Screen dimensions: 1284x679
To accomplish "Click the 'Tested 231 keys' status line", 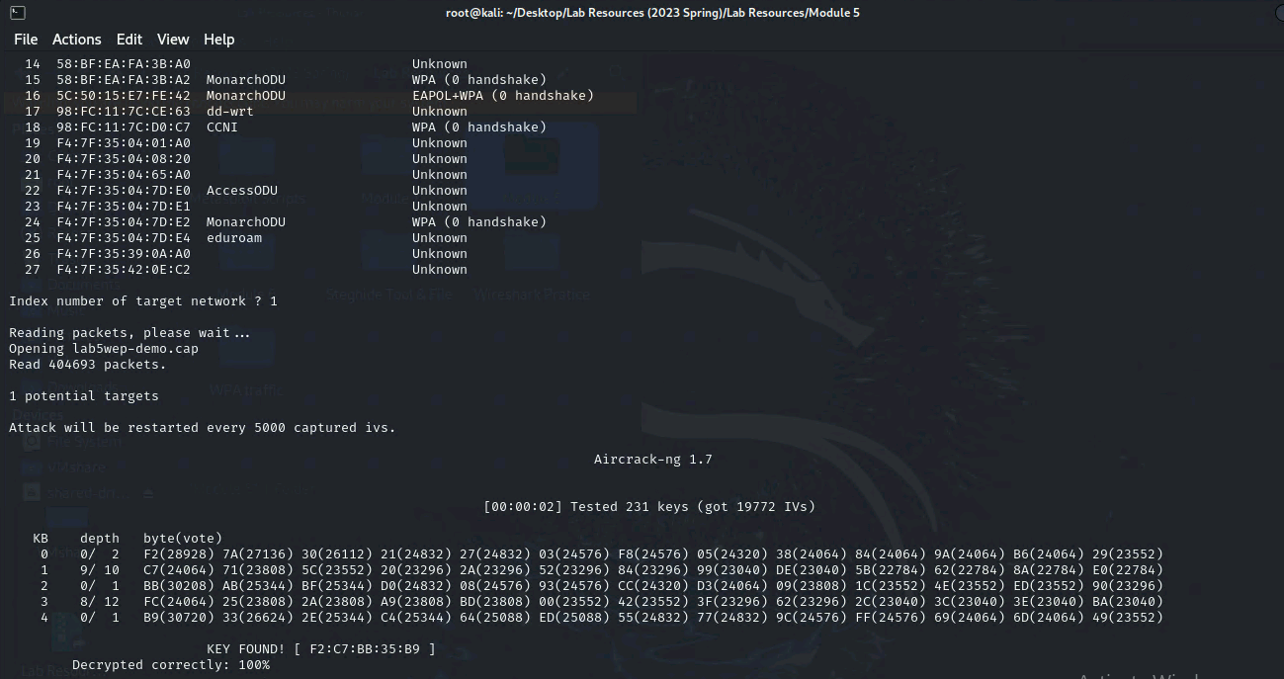I will (649, 507).
